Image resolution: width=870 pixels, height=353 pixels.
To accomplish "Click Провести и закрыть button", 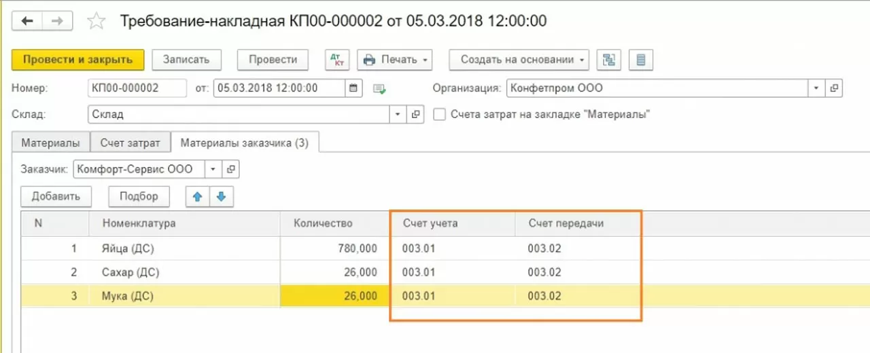I will pyautogui.click(x=77, y=60).
